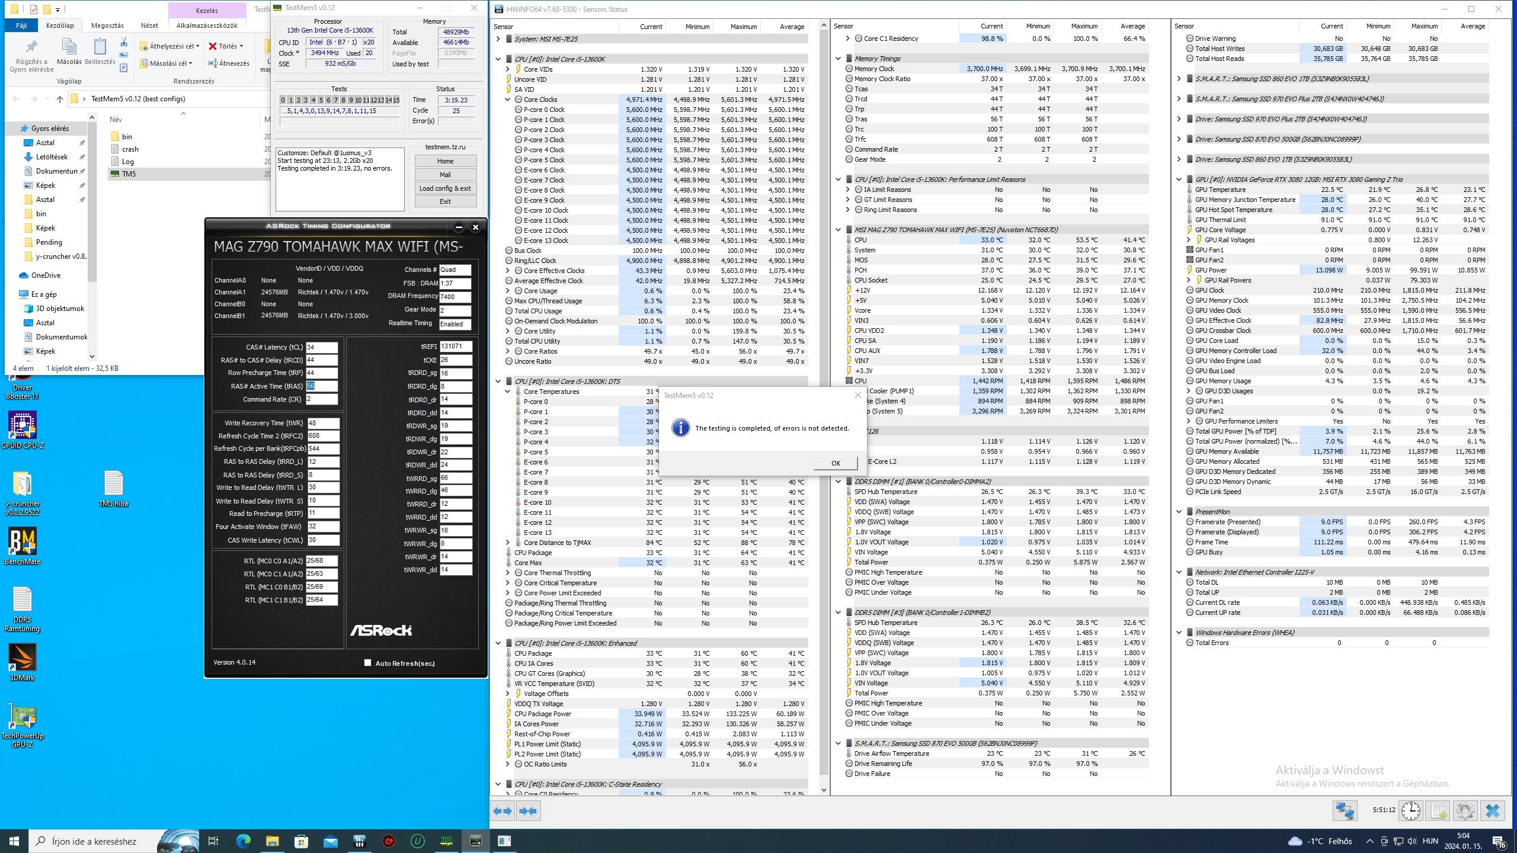Expand the IA Limit Reasons row
This screenshot has width=1517, height=853.
tap(847, 190)
